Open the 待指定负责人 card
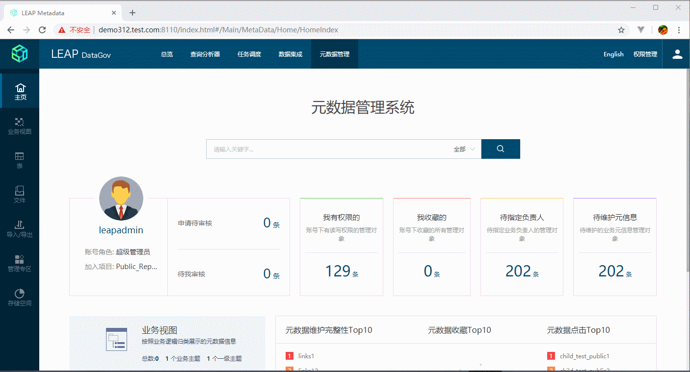 522,247
